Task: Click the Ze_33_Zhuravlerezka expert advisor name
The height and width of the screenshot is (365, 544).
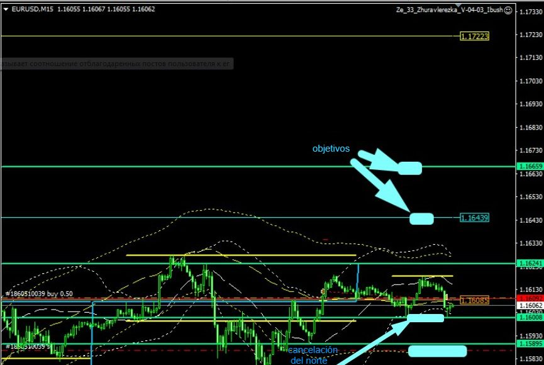Action: (449, 10)
